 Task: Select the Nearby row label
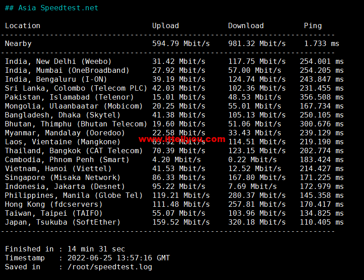coord(18,44)
